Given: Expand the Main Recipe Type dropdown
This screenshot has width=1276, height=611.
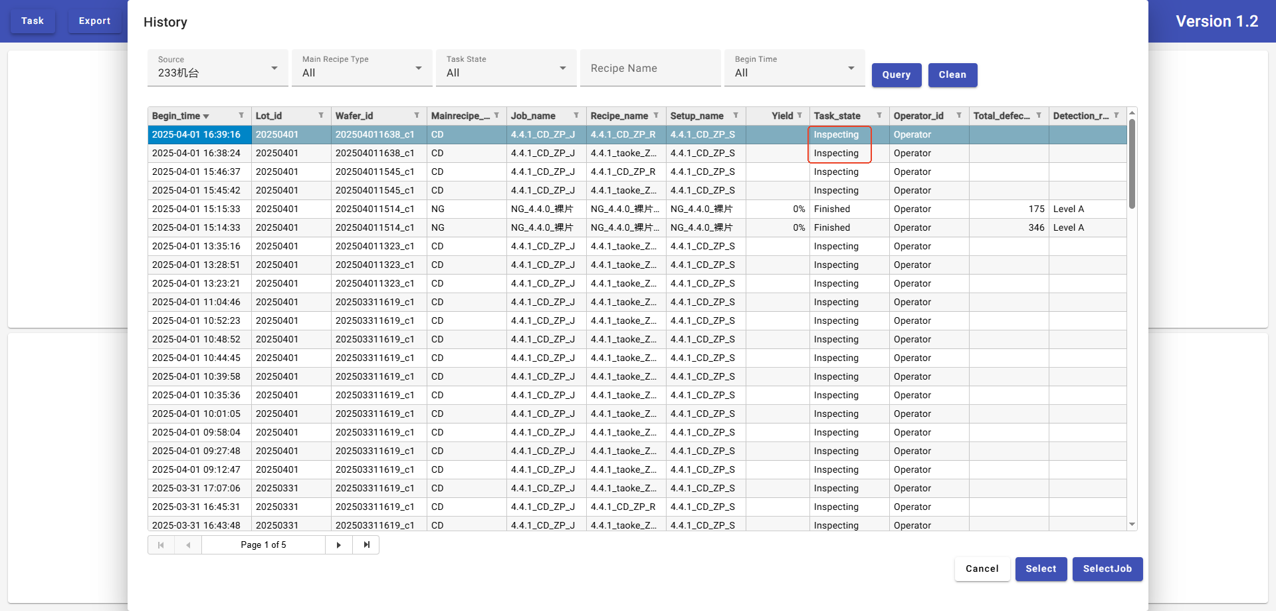Looking at the screenshot, I should pyautogui.click(x=362, y=68).
